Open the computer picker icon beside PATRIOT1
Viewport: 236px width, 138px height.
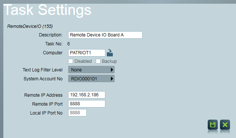(x=110, y=53)
